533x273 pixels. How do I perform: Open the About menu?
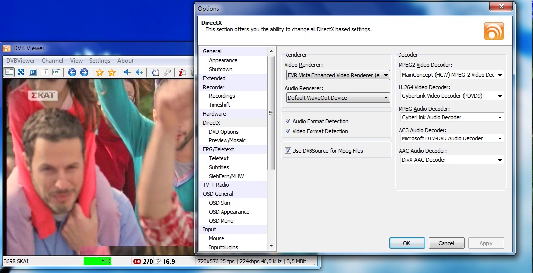(125, 61)
